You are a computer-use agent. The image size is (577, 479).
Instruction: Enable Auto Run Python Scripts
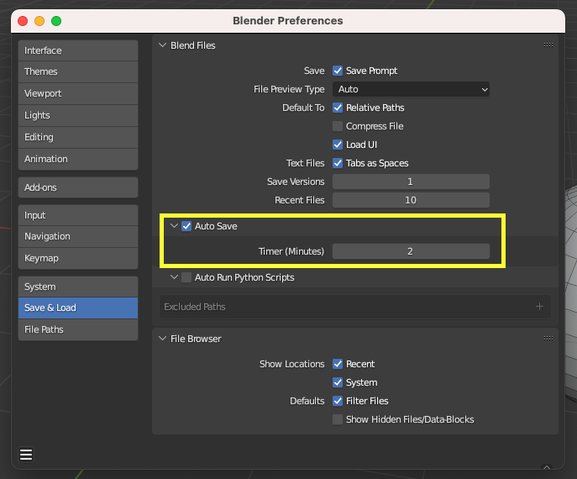[186, 277]
